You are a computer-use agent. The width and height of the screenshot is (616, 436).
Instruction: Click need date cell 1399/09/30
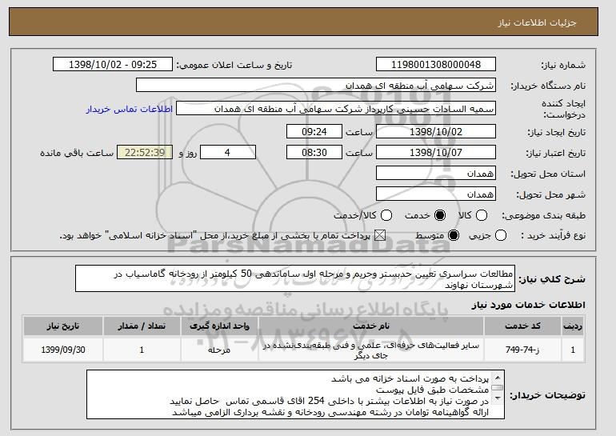click(63, 350)
